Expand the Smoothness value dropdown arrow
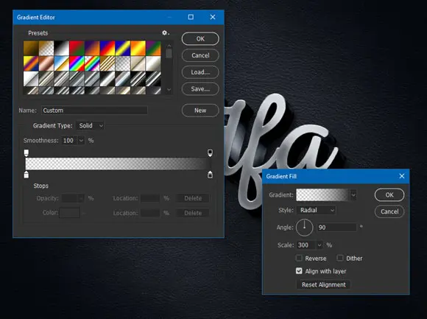 pyautogui.click(x=81, y=141)
